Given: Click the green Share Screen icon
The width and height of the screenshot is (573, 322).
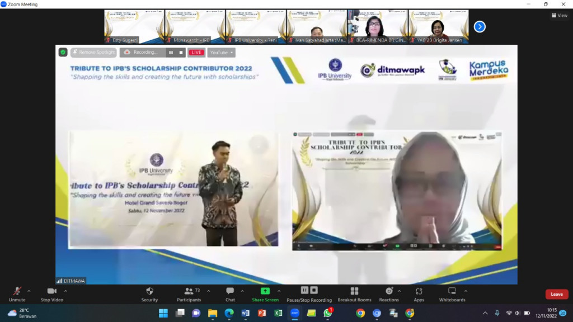Looking at the screenshot, I should point(265,291).
